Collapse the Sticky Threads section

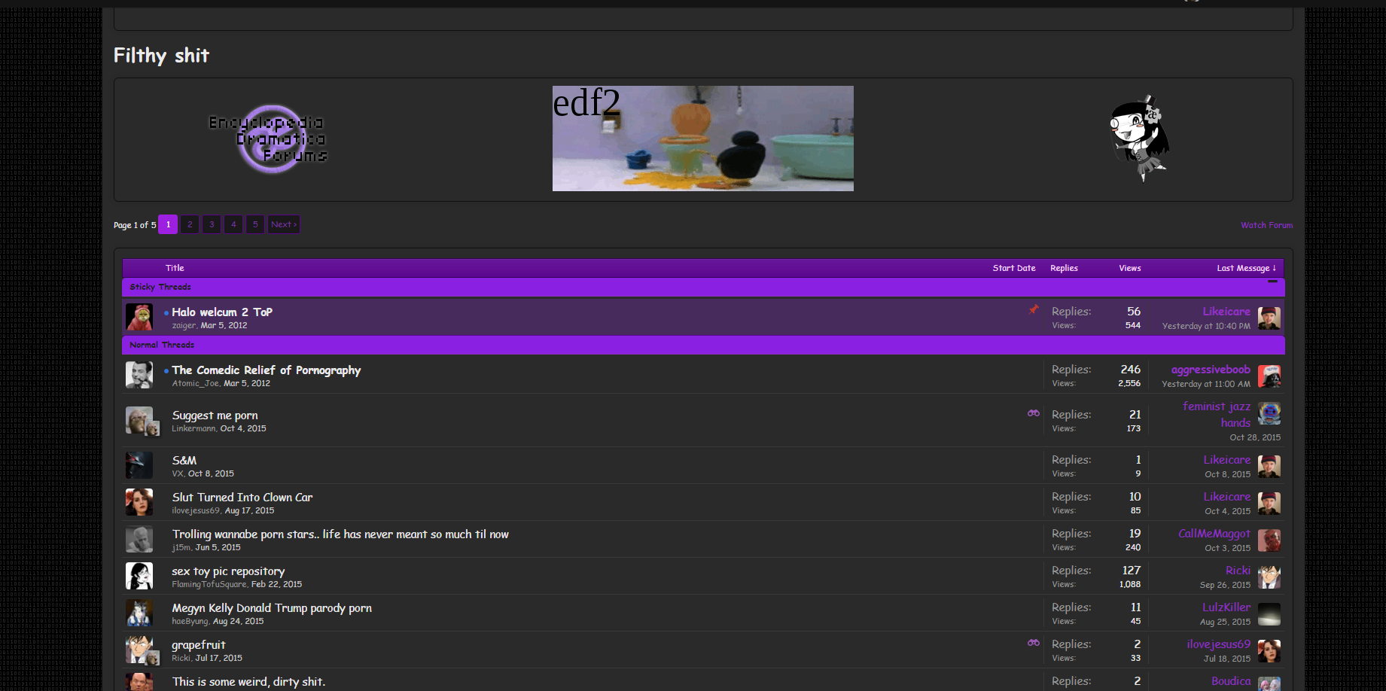(x=1272, y=282)
